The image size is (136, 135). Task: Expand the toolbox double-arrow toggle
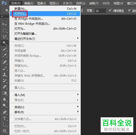(2, 16)
